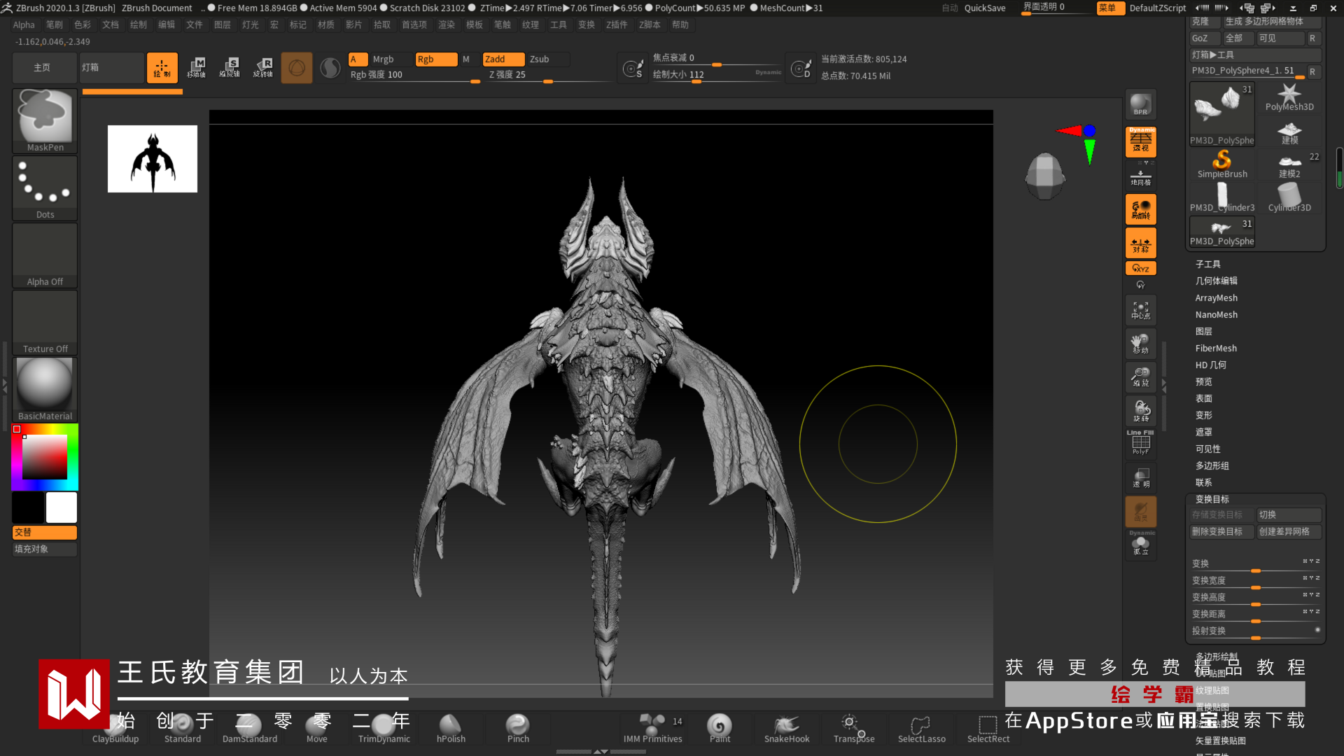Expand the 几何体编辑 geometry section
Screen dimensions: 1344x756
pos(1216,281)
